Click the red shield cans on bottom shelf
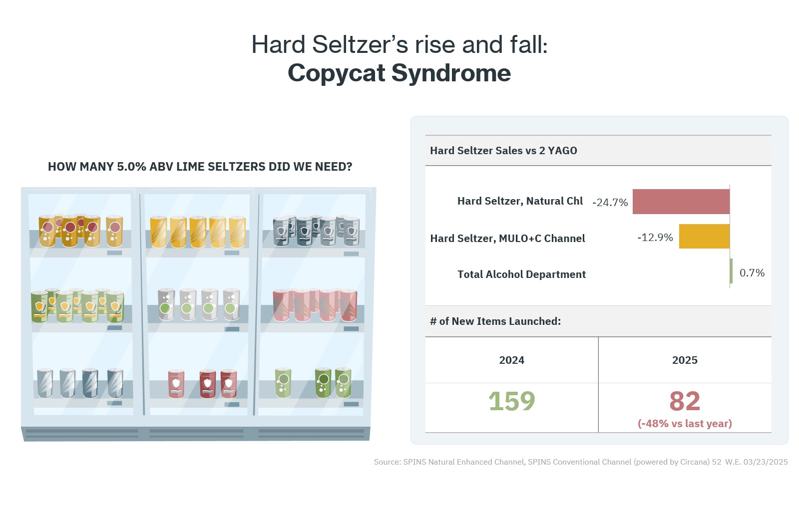This screenshot has height=513, width=799. pos(202,383)
